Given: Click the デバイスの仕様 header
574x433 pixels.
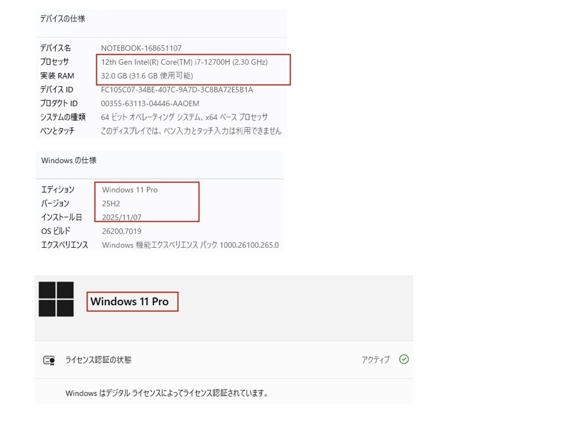Looking at the screenshot, I should coord(63,19).
